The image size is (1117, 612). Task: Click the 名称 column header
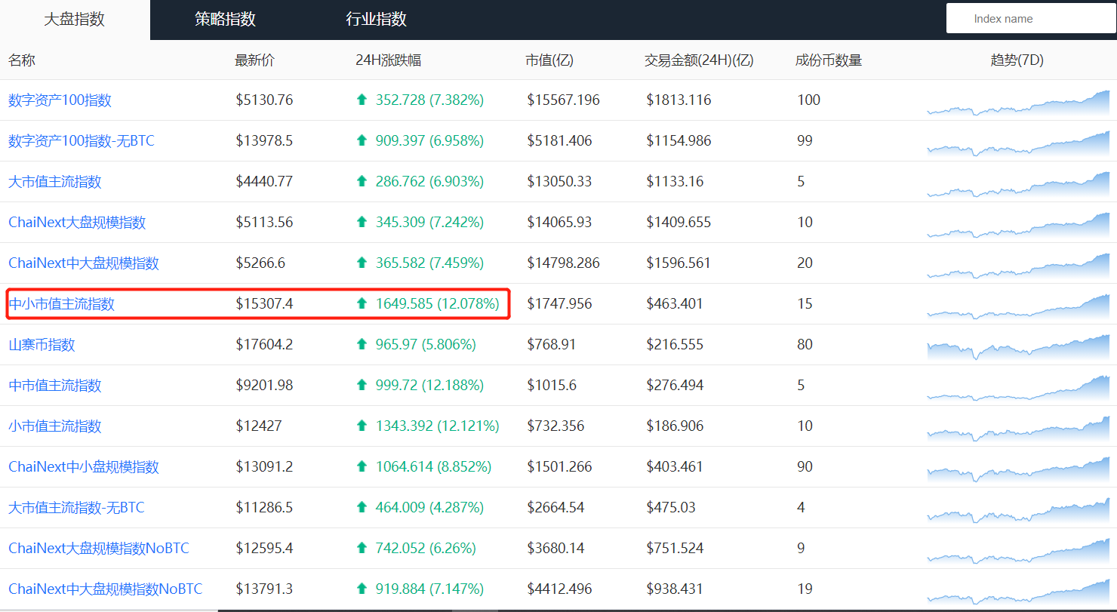coord(22,60)
